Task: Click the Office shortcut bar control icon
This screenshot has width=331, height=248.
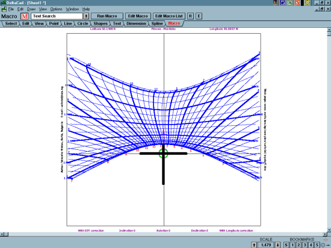Action: point(275,3)
